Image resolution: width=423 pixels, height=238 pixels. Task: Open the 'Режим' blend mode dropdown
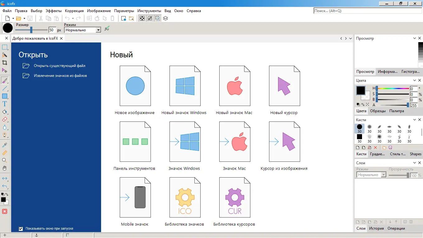pos(82,30)
